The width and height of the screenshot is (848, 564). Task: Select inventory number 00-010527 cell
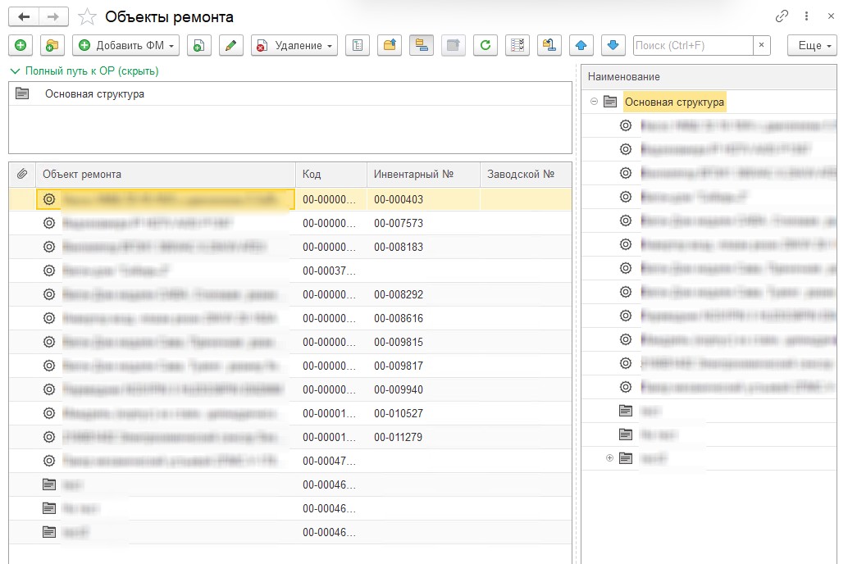(x=423, y=414)
